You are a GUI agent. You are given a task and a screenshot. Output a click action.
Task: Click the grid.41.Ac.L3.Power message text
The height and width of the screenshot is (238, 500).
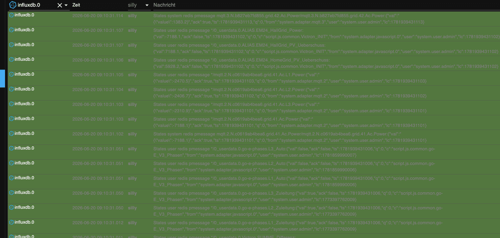pos(290,107)
